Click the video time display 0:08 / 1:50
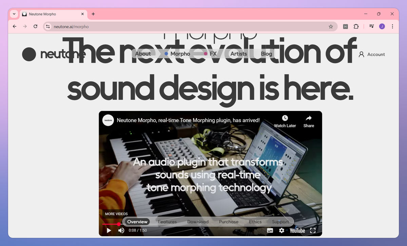Screen dimensions: 407x246 click(138, 230)
